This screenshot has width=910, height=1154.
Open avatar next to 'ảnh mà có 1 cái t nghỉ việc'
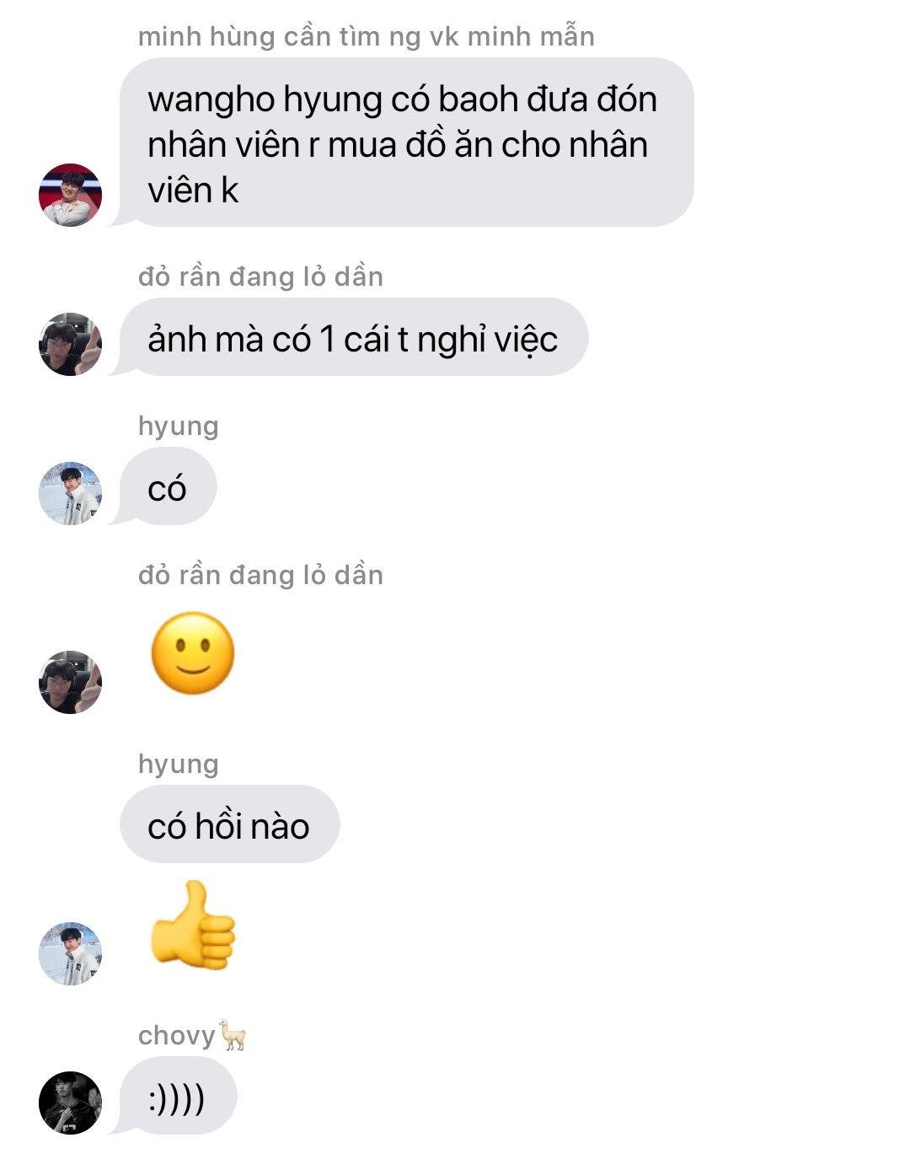70,344
